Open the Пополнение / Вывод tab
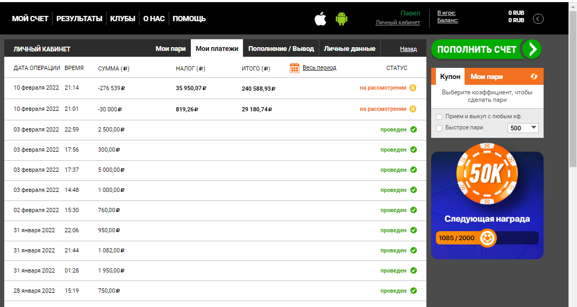This screenshot has width=577, height=307. (281, 49)
